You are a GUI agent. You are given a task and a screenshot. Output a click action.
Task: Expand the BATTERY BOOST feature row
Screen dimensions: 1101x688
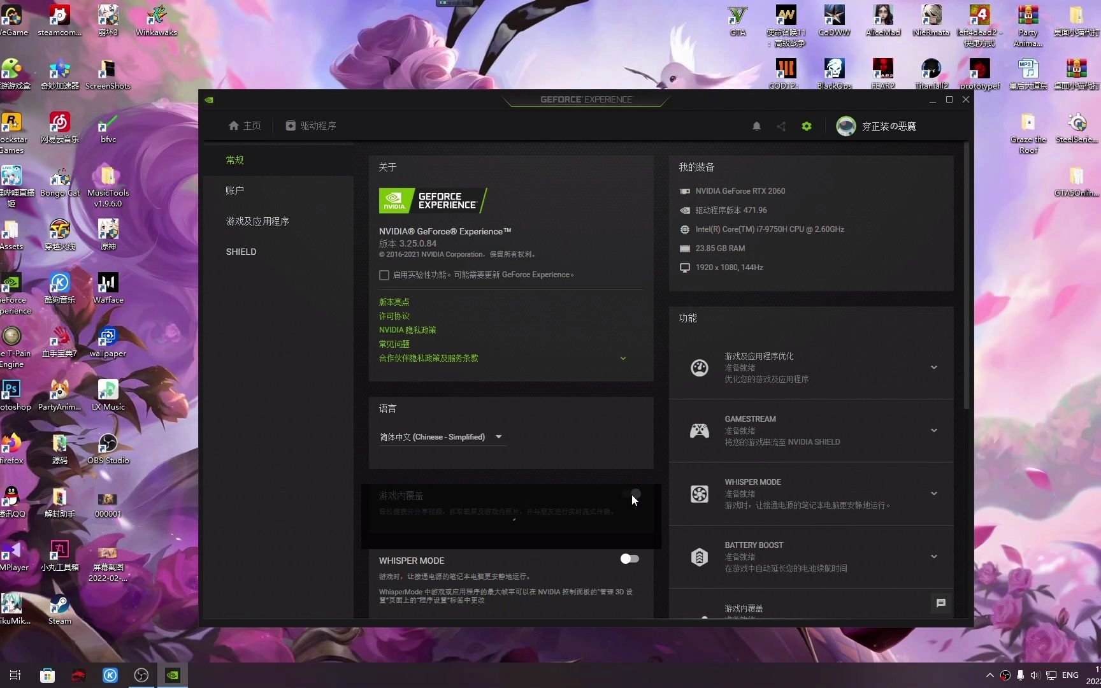(x=934, y=557)
